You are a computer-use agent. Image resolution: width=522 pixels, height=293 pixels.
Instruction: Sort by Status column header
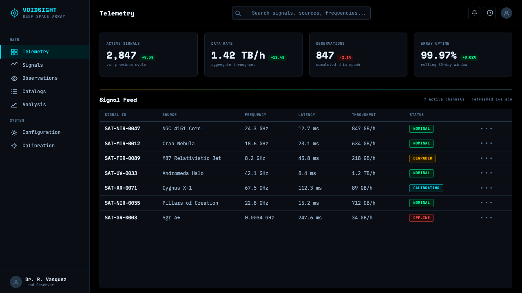tap(417, 115)
